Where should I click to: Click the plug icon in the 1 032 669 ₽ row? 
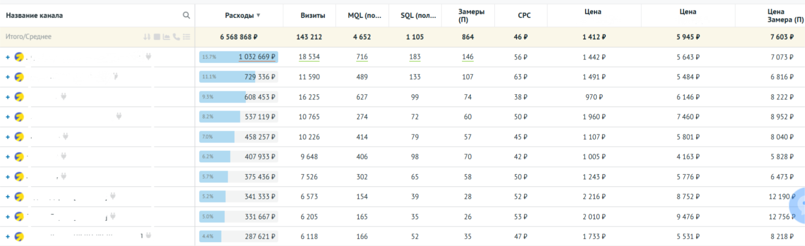pos(148,56)
